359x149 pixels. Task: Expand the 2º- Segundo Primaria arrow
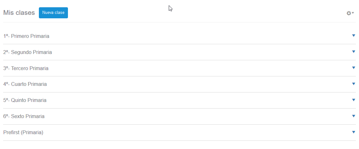[354, 52]
